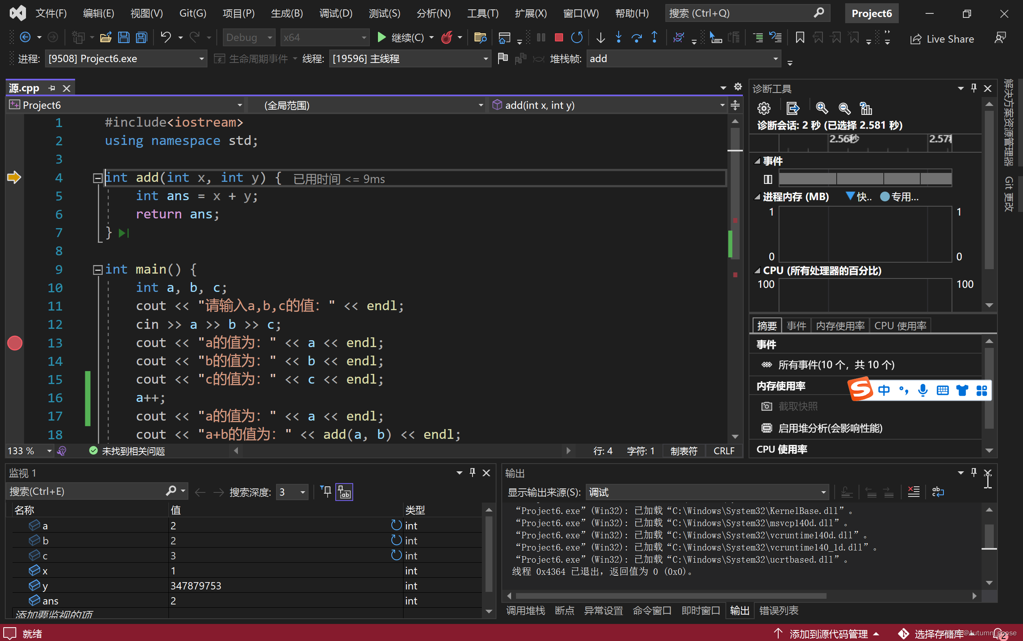Open the Debug configuration dropdown
This screenshot has width=1023, height=641.
pos(249,38)
